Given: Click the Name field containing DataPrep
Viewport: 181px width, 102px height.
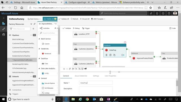Looking at the screenshot, I should pos(96,83).
